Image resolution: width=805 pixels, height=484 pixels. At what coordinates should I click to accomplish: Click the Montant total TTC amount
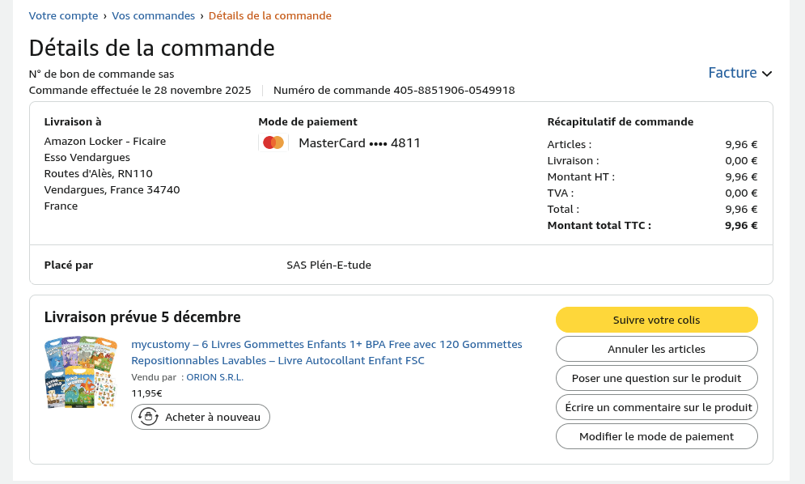[741, 225]
